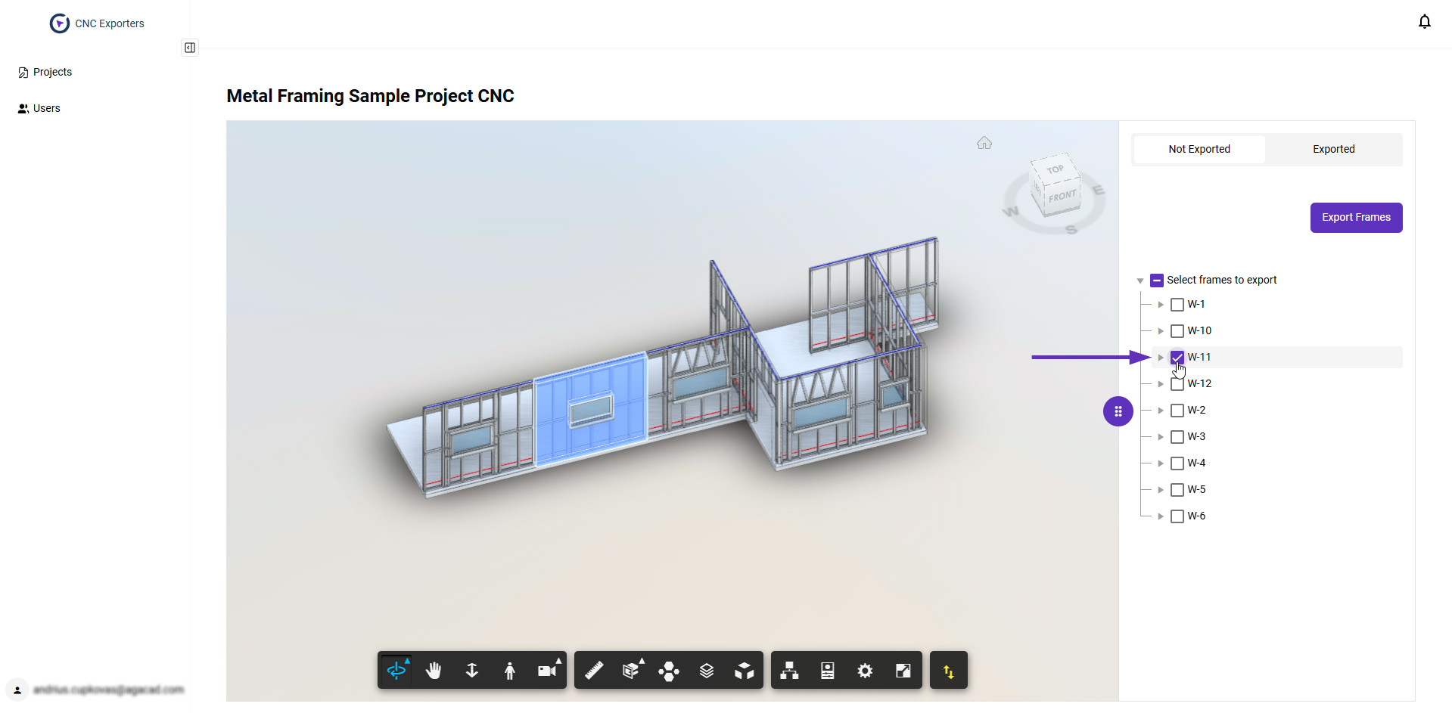Click the FRONT face of view cube
The image size is (1452, 713).
[x=1062, y=197]
